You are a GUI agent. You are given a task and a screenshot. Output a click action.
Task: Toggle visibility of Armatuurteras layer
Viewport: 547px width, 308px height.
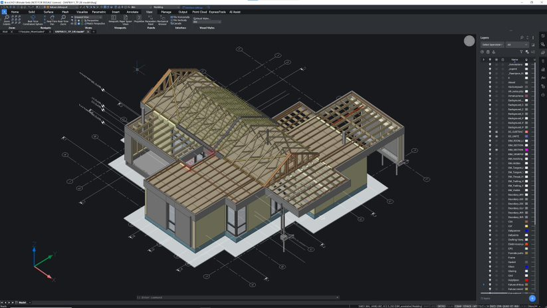490,96
